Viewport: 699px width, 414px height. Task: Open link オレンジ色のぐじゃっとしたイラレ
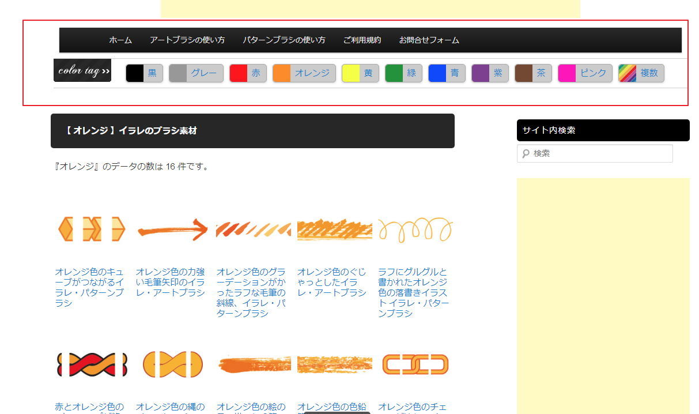point(332,282)
